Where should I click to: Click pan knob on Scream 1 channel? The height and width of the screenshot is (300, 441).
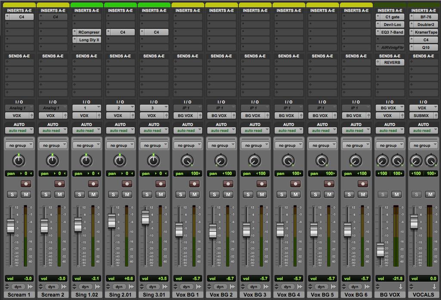[19, 160]
